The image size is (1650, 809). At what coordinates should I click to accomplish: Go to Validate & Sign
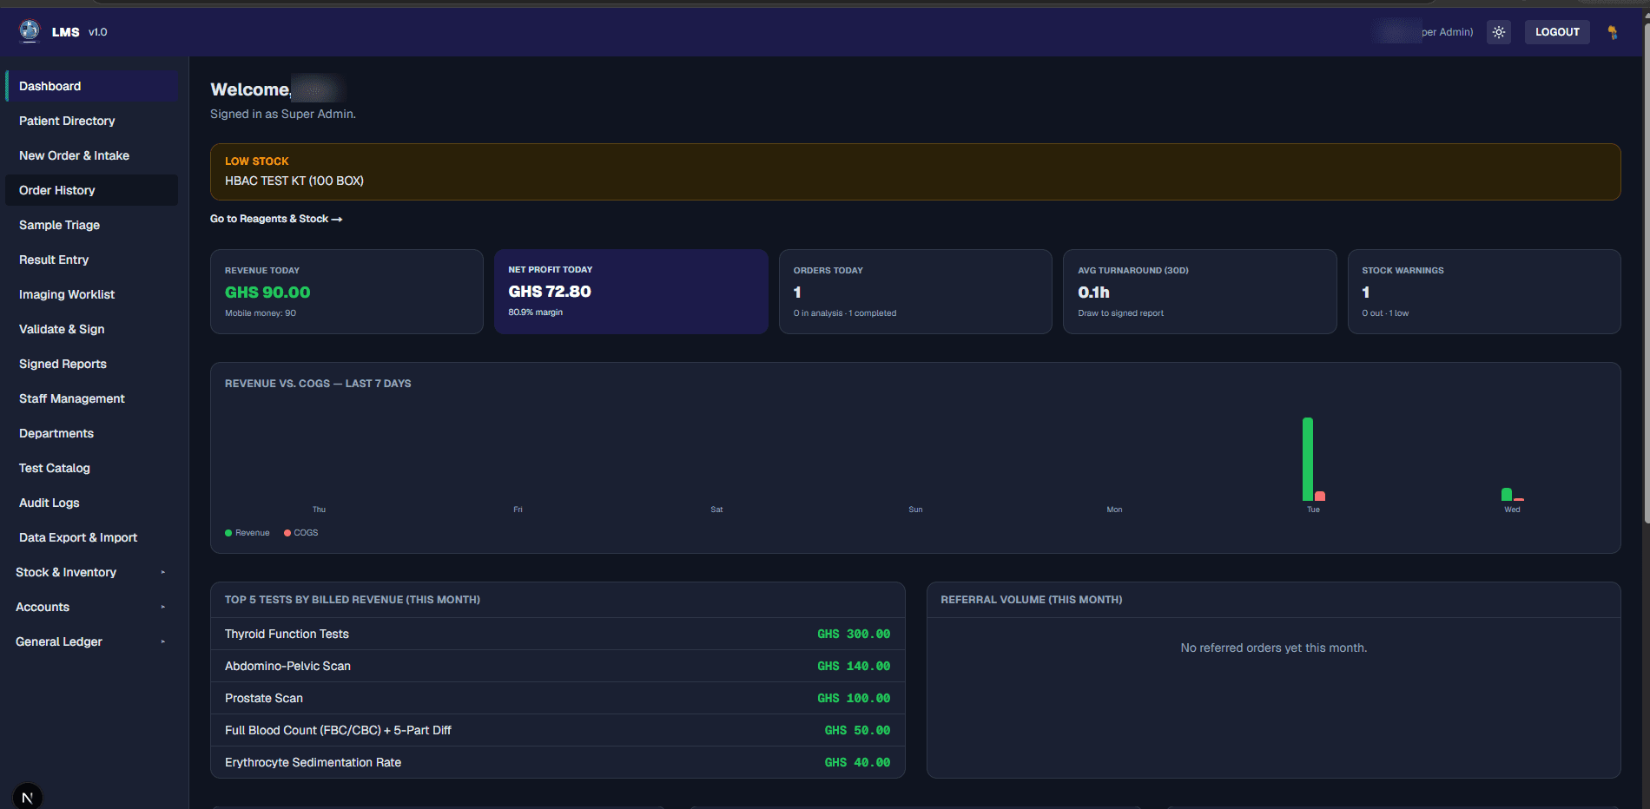(x=92, y=329)
